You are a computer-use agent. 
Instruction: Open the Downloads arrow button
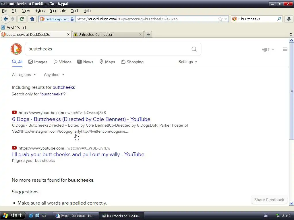click(289, 19)
